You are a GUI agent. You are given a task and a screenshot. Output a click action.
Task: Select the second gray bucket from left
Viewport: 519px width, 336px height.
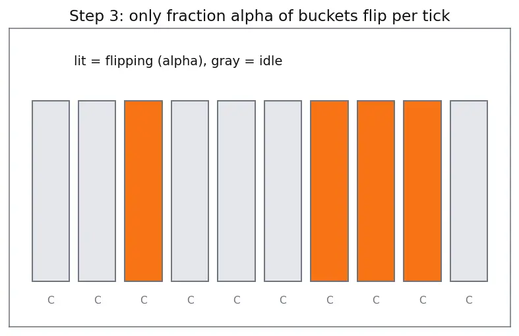pyautogui.click(x=97, y=191)
